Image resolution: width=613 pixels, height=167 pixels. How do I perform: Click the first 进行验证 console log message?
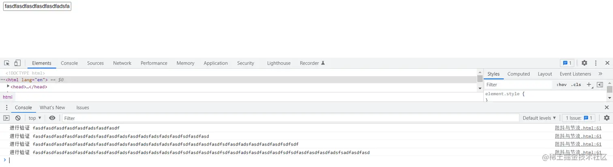[x=65, y=128]
